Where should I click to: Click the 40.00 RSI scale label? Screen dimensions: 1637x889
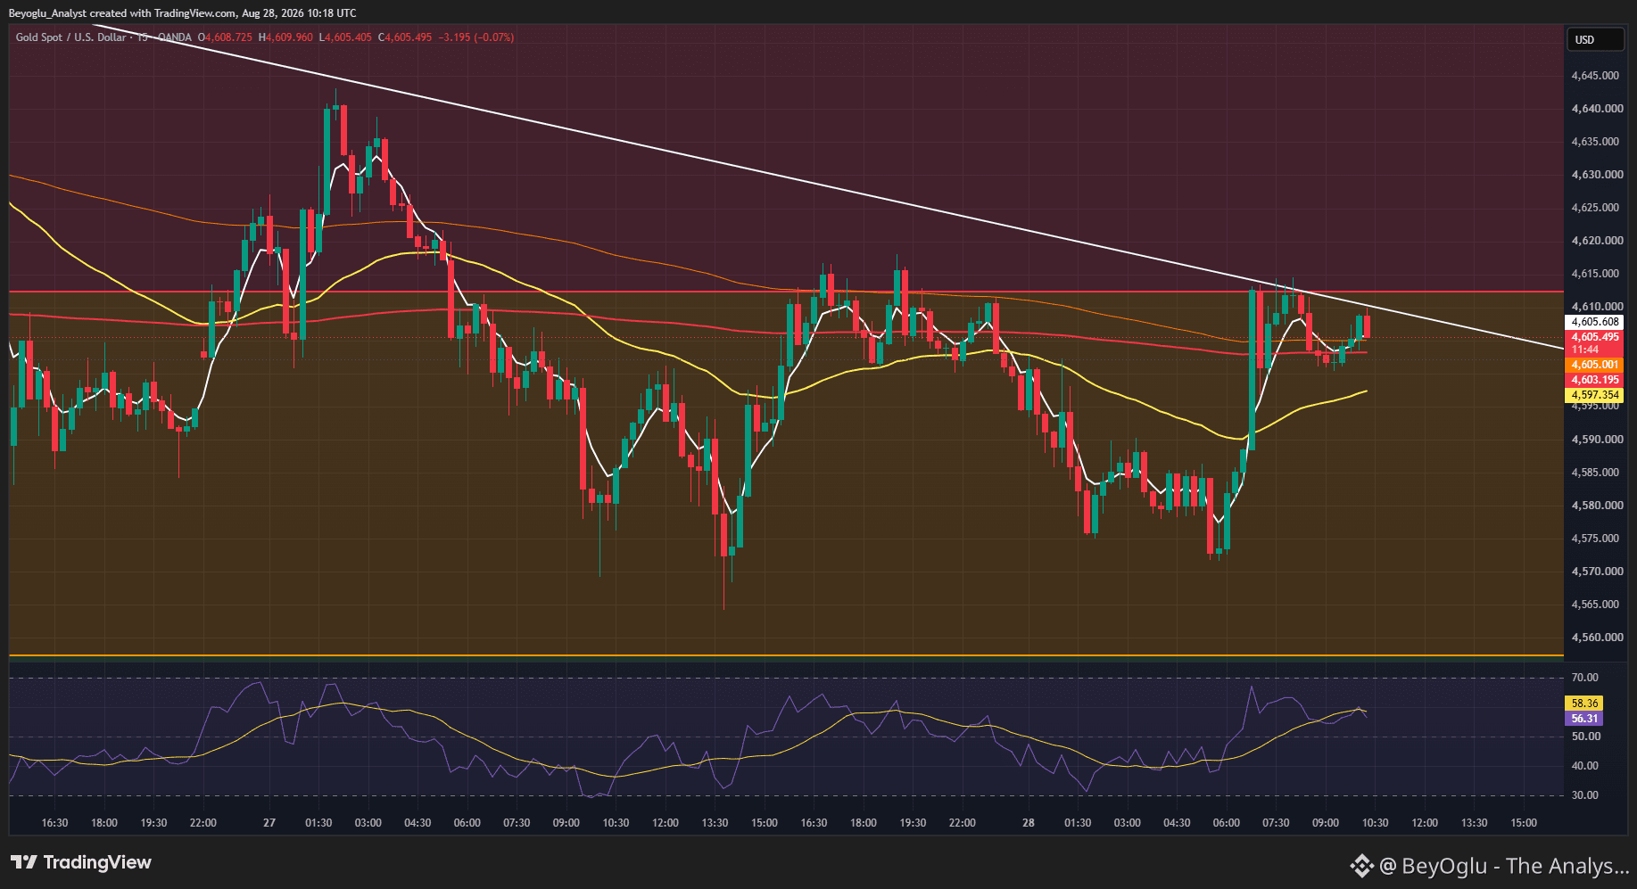[x=1585, y=766]
